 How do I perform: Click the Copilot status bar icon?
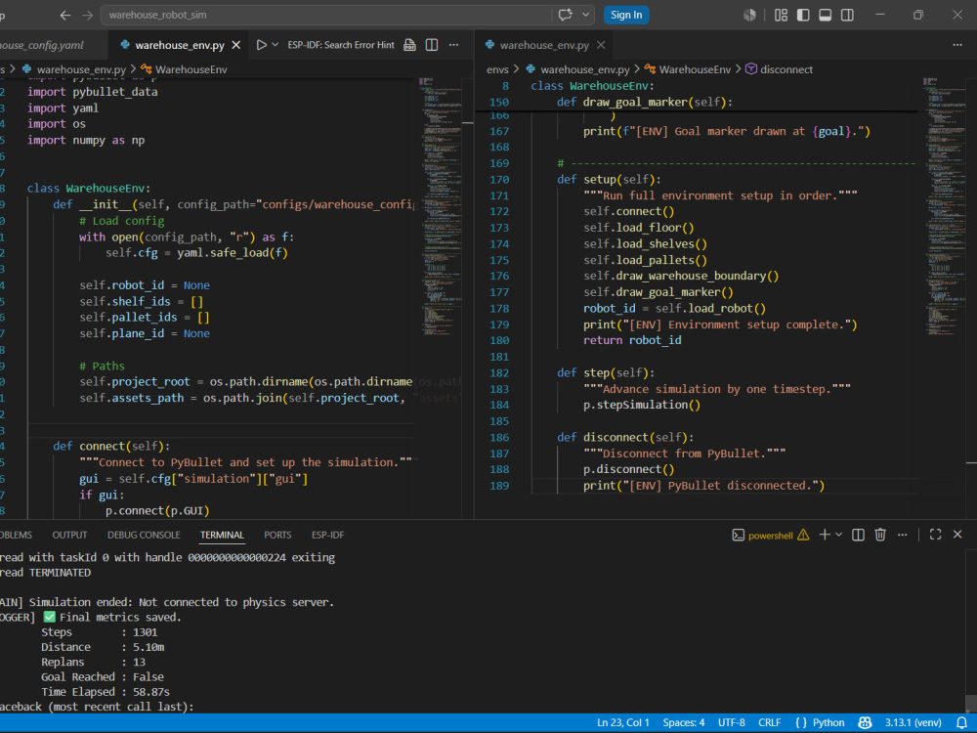pyautogui.click(x=865, y=723)
